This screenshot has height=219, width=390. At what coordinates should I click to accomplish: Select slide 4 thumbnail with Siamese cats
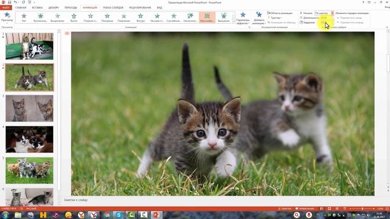(x=29, y=139)
